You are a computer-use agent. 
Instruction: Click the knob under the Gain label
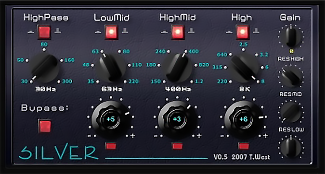tap(291, 37)
